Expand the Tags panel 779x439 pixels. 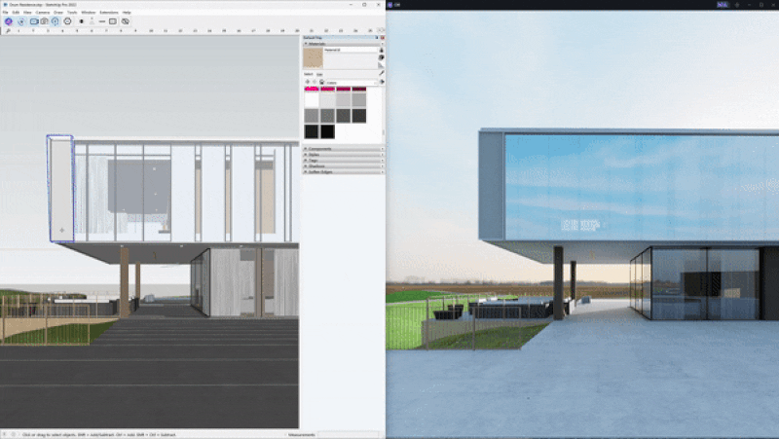[344, 161]
